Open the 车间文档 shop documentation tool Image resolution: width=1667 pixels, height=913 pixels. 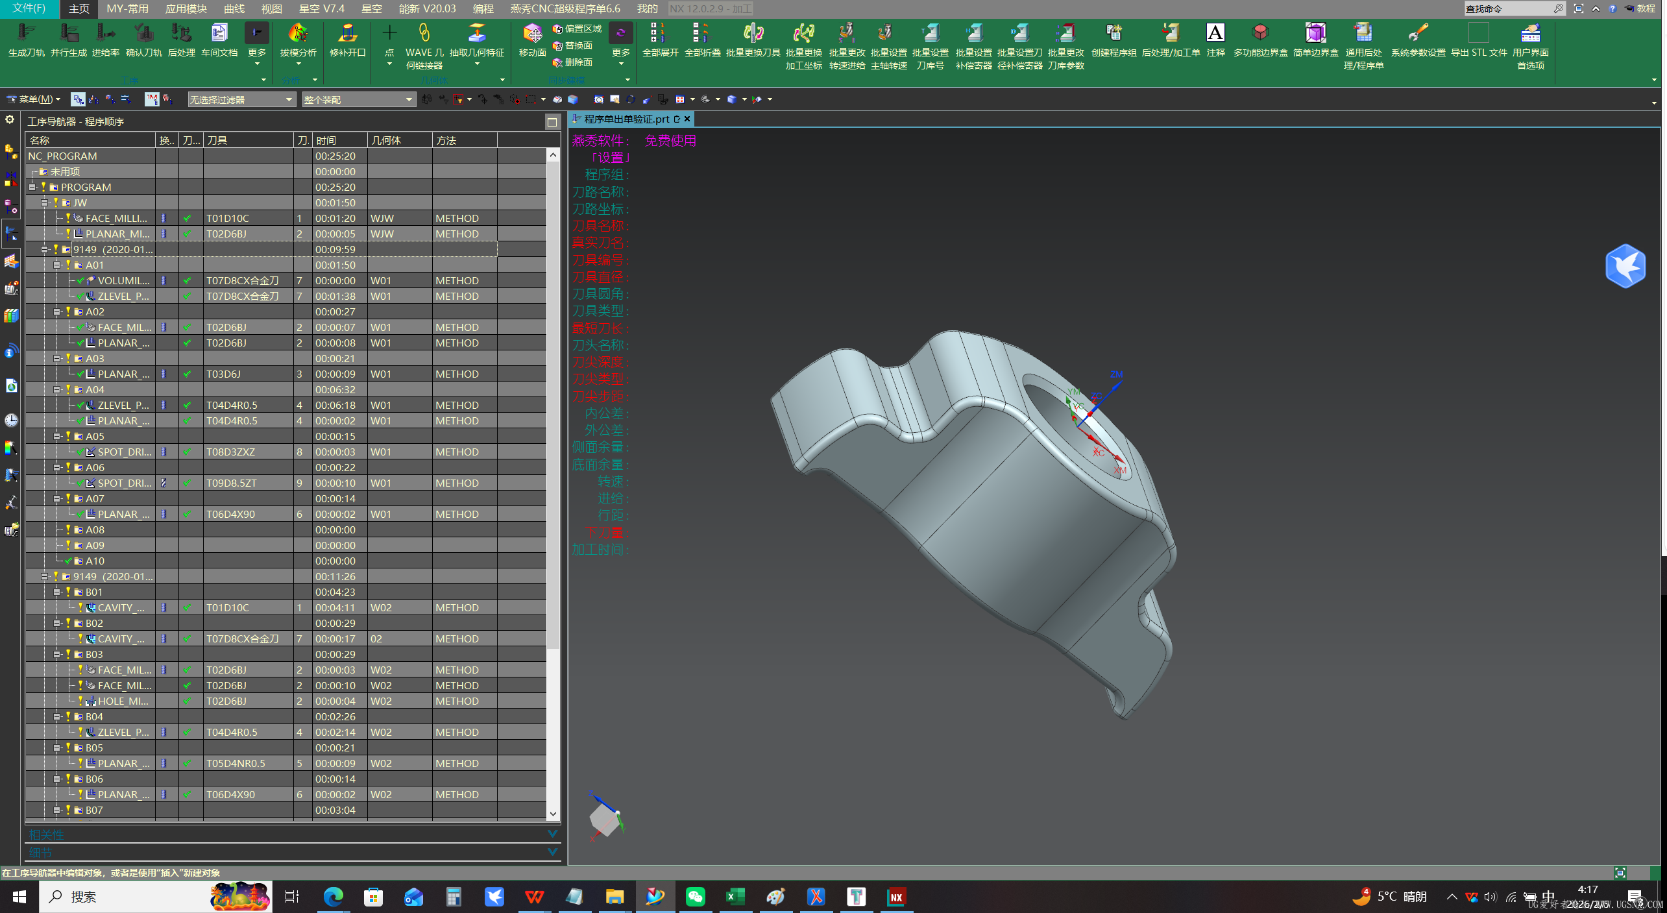pos(219,34)
